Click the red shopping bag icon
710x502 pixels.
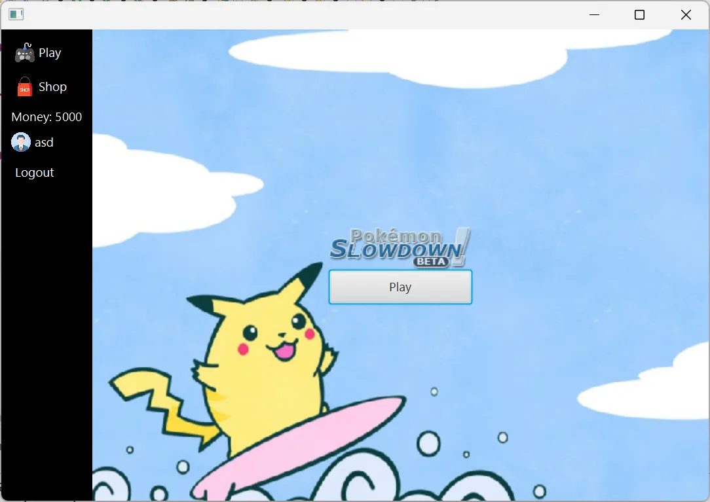coord(24,87)
